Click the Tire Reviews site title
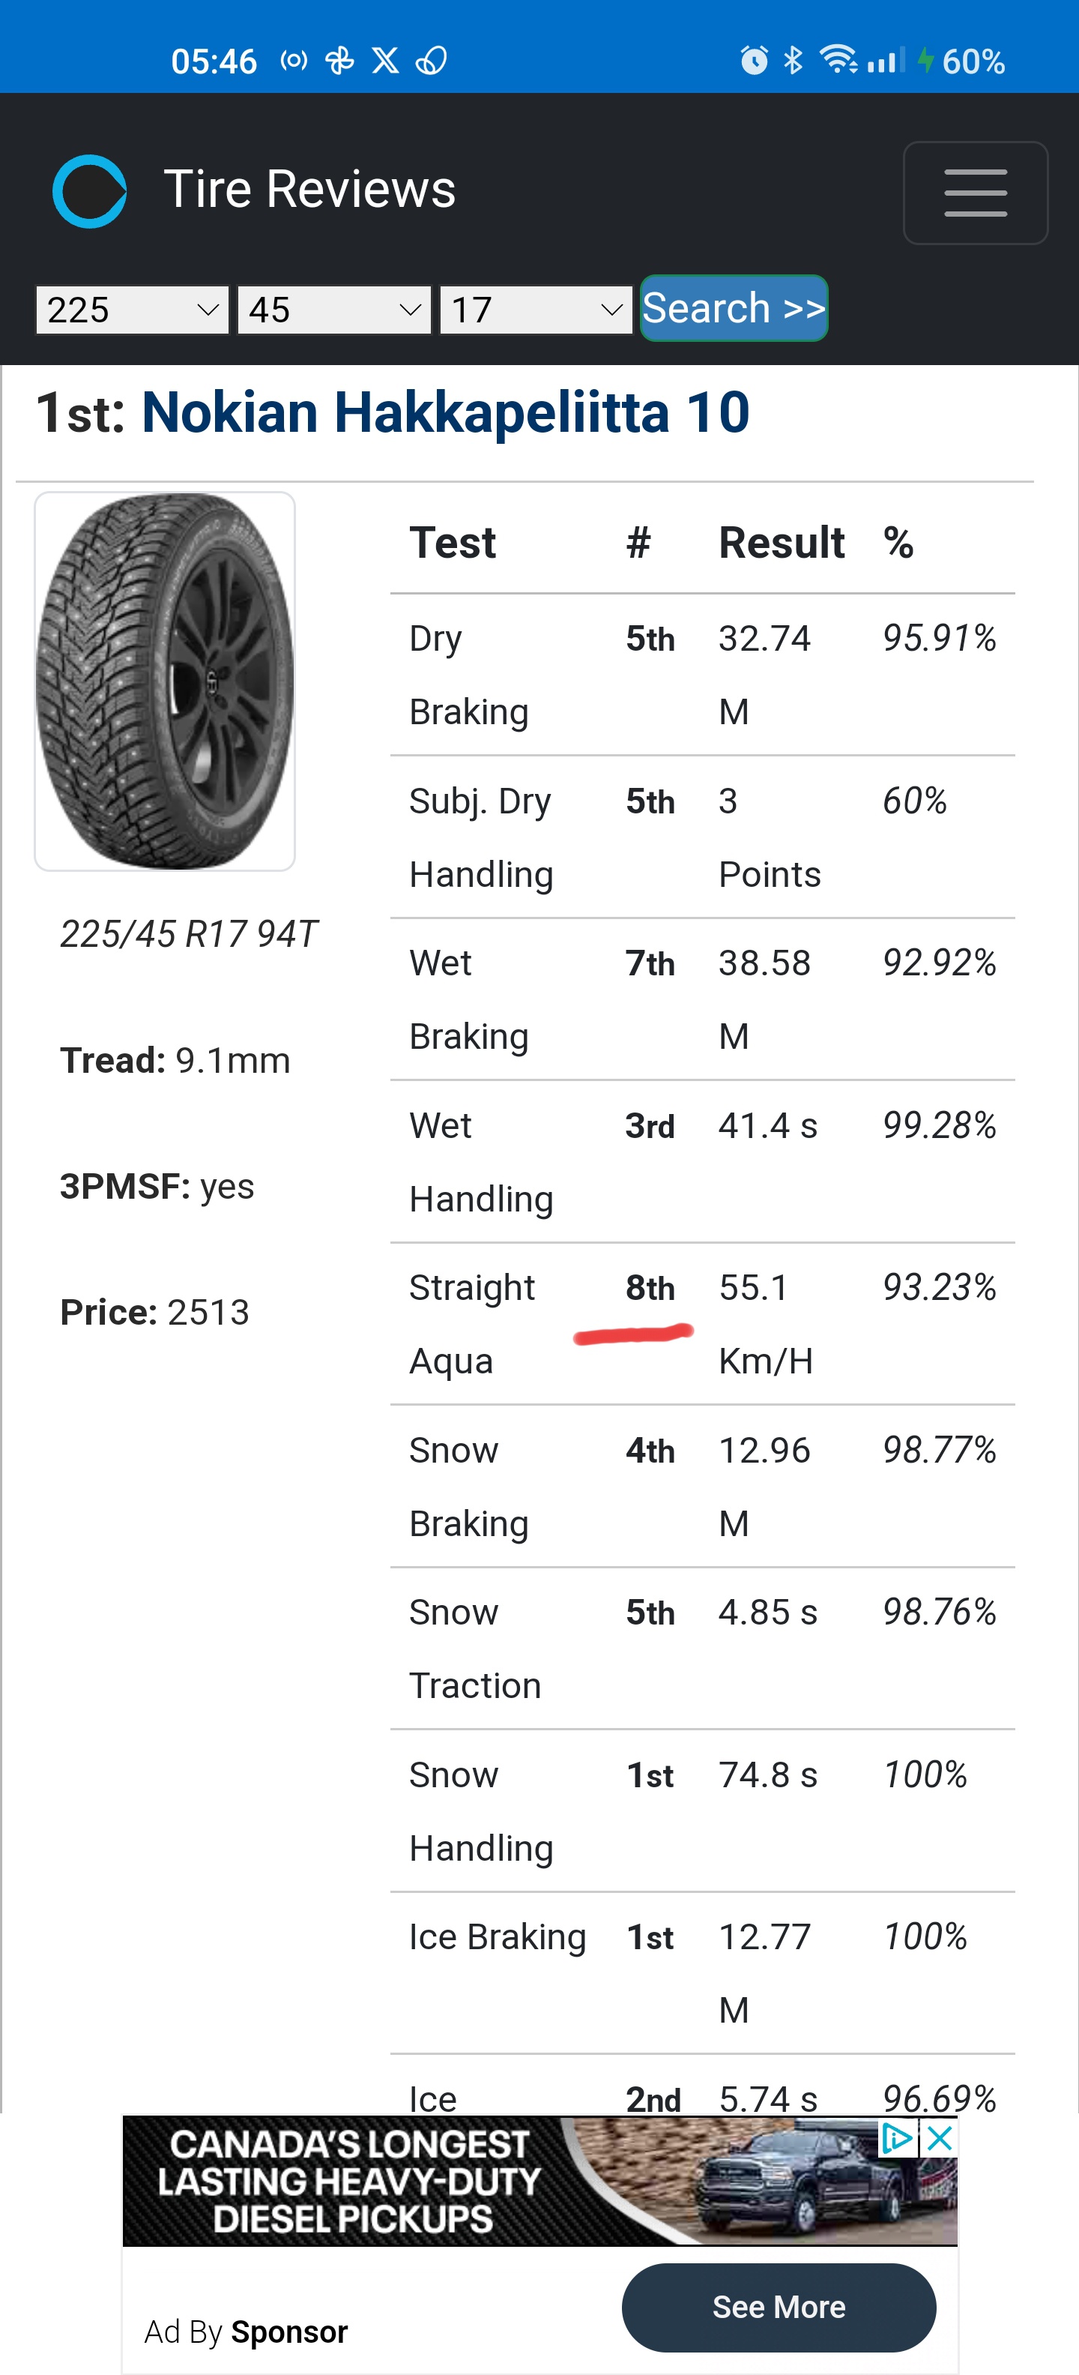This screenshot has height=2375, width=1079. click(309, 190)
